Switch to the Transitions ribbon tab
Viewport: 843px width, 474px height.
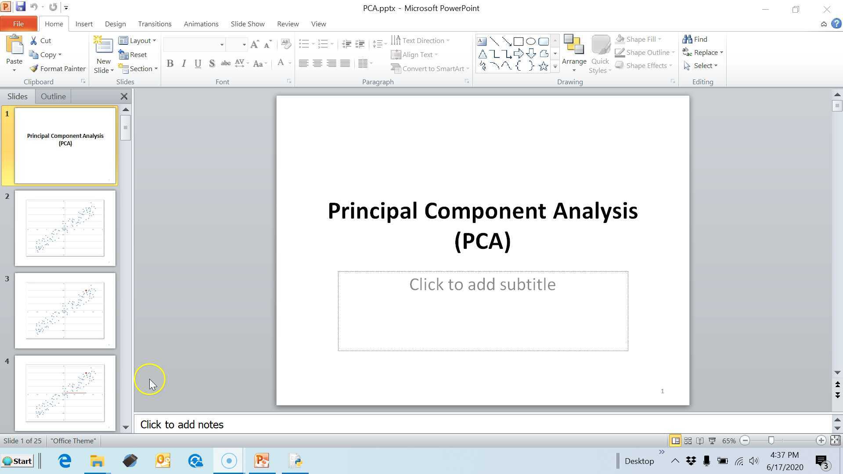(x=155, y=24)
